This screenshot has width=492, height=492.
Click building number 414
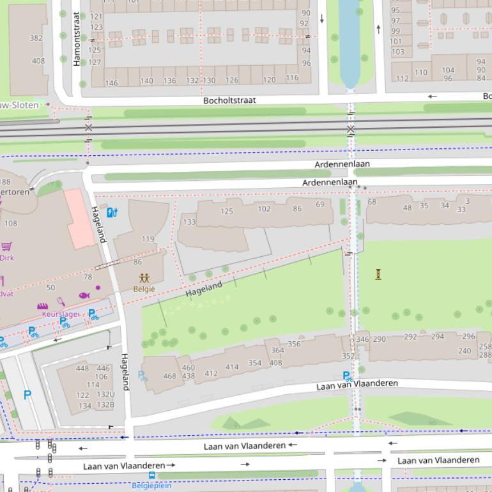pyautogui.click(x=232, y=367)
